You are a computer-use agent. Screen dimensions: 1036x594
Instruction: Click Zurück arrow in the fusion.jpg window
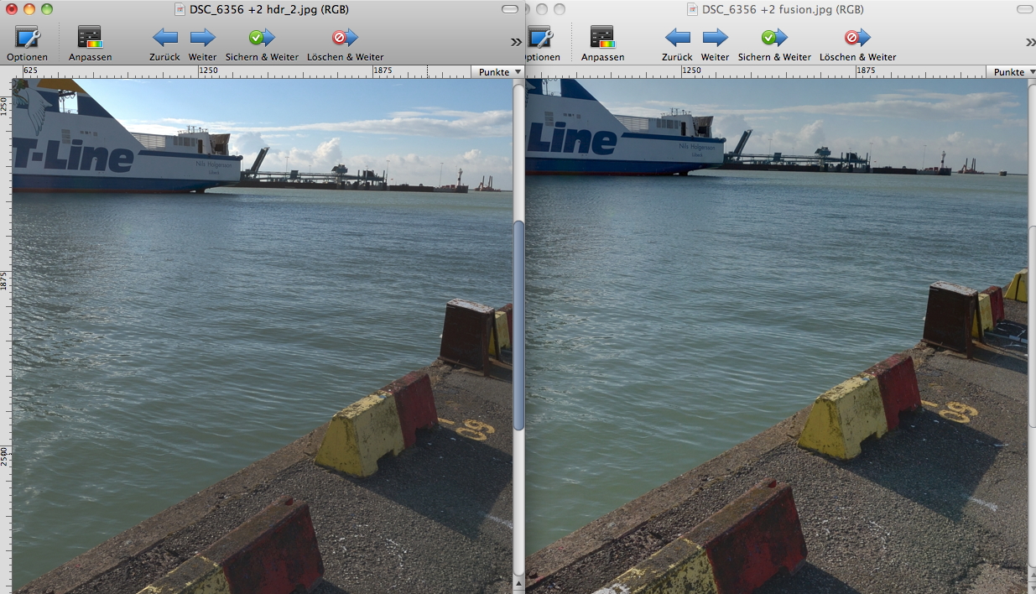pos(677,38)
